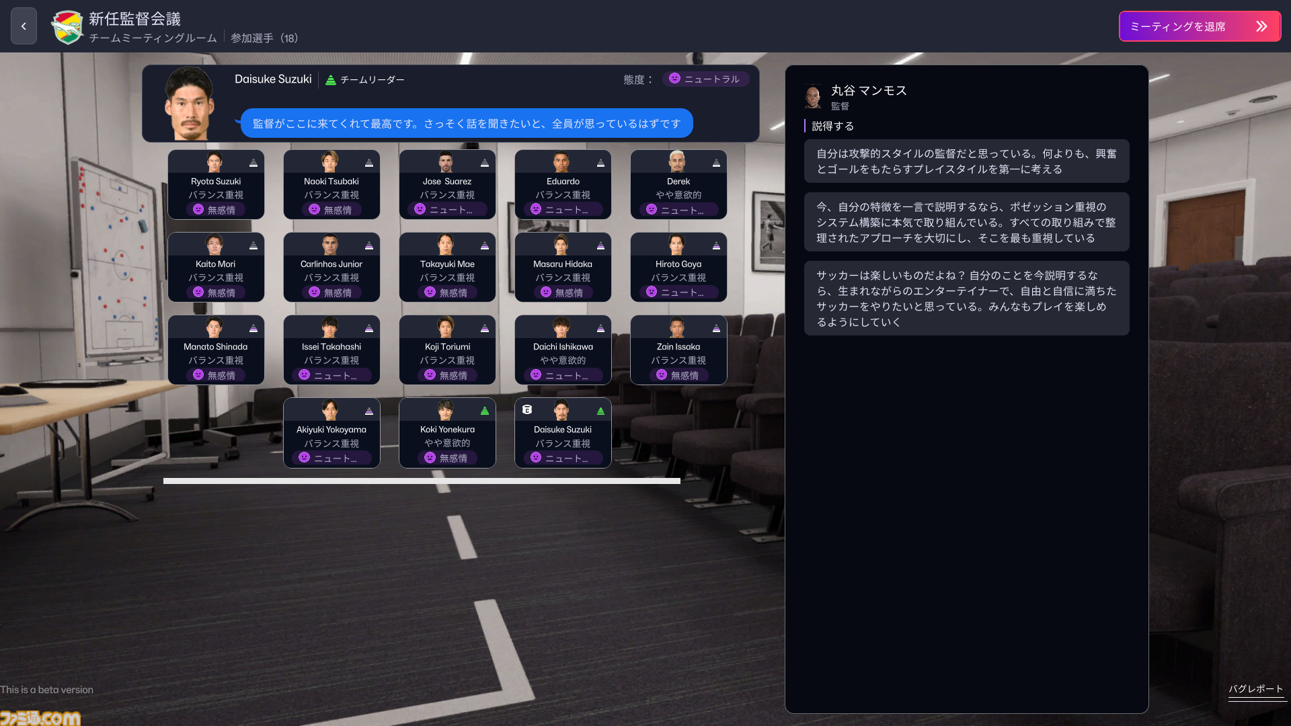Image resolution: width=1291 pixels, height=726 pixels.
Task: Click Daisuke Suzuki's speaker portrait
Action: point(189,104)
